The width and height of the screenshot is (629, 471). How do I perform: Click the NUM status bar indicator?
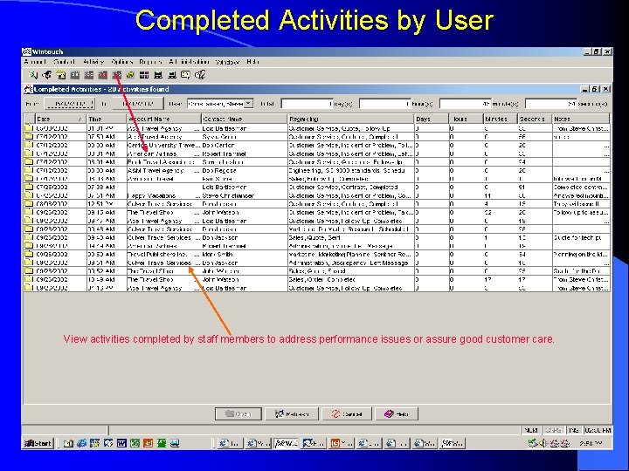pyautogui.click(x=531, y=430)
